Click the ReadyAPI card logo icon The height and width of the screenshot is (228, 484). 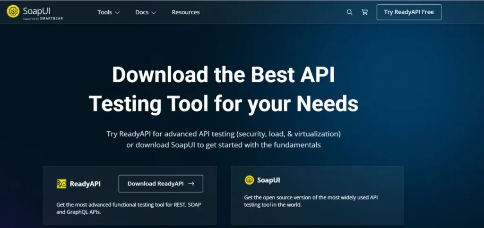click(61, 184)
